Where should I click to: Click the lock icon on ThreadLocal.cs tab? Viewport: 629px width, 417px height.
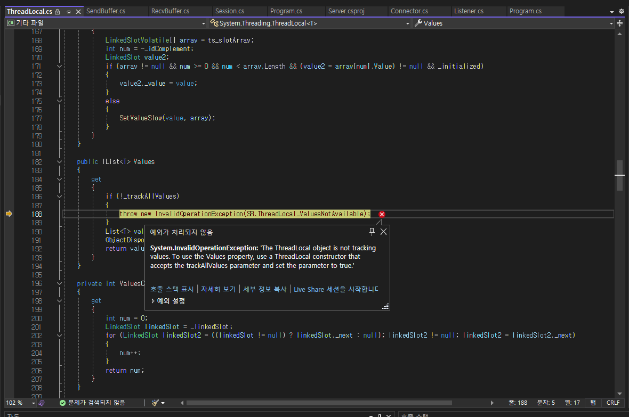(x=58, y=12)
